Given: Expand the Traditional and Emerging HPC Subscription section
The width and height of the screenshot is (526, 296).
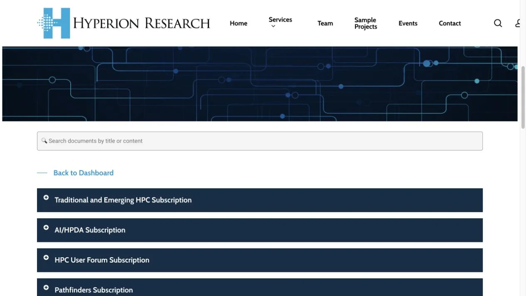Looking at the screenshot, I should (x=260, y=200).
